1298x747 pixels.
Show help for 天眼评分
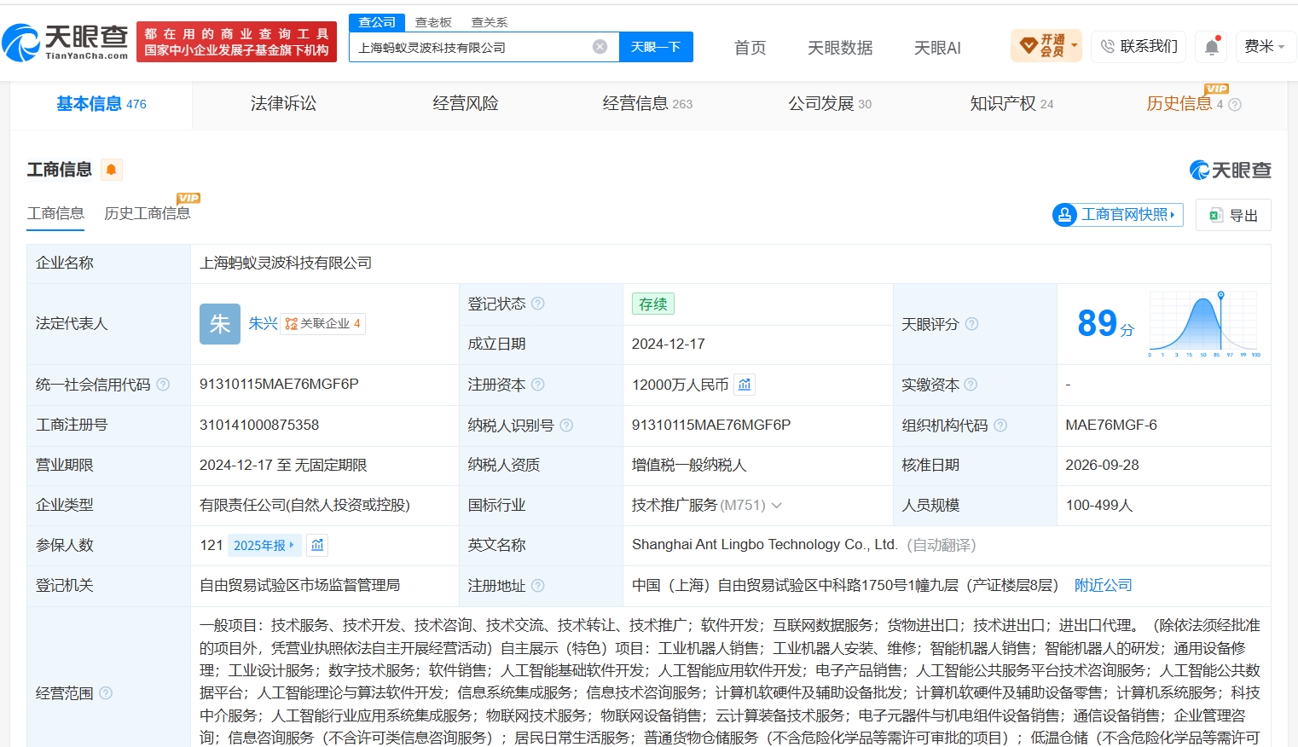click(971, 324)
